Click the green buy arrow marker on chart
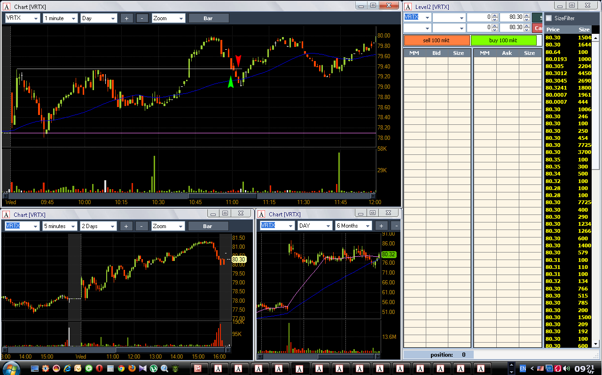602x375 pixels. 230,82
